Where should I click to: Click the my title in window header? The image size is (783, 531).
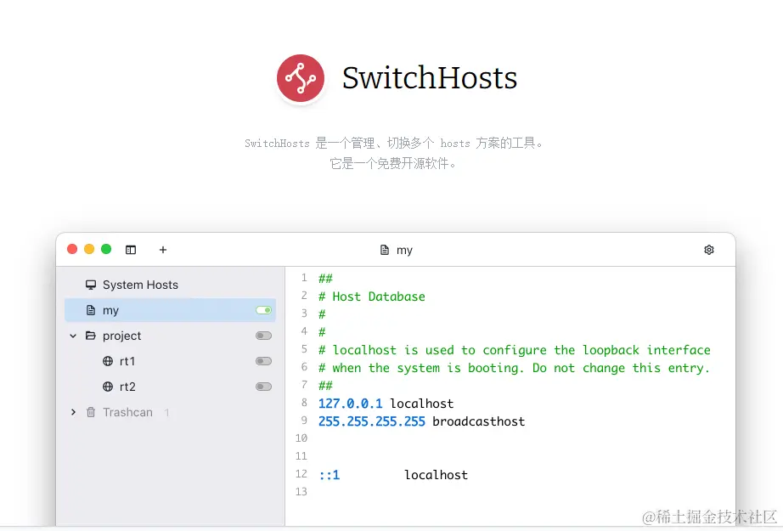[x=404, y=251]
